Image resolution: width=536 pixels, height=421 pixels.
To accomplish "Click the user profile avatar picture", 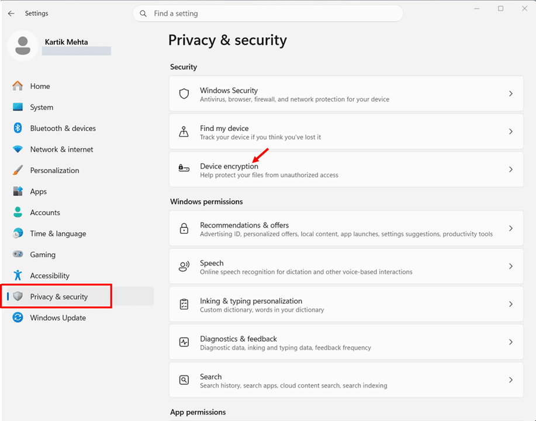I will [x=23, y=47].
